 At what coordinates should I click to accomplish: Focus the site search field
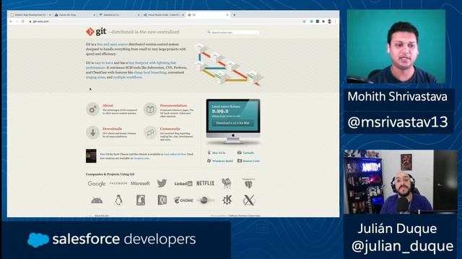point(232,32)
